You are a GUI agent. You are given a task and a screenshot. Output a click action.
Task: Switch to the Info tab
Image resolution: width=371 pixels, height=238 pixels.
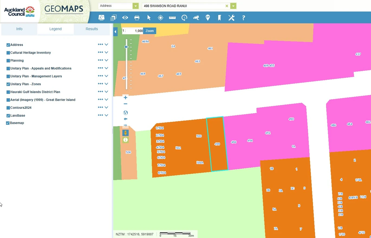(19, 29)
